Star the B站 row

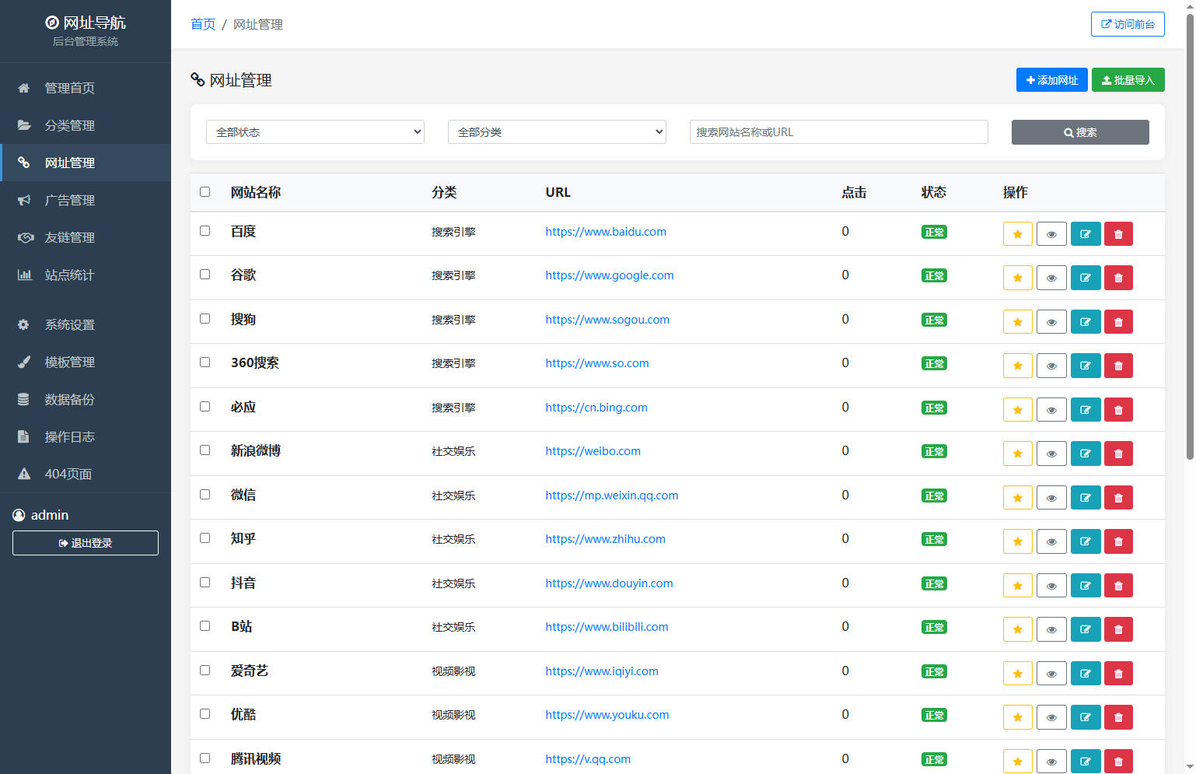tap(1017, 629)
